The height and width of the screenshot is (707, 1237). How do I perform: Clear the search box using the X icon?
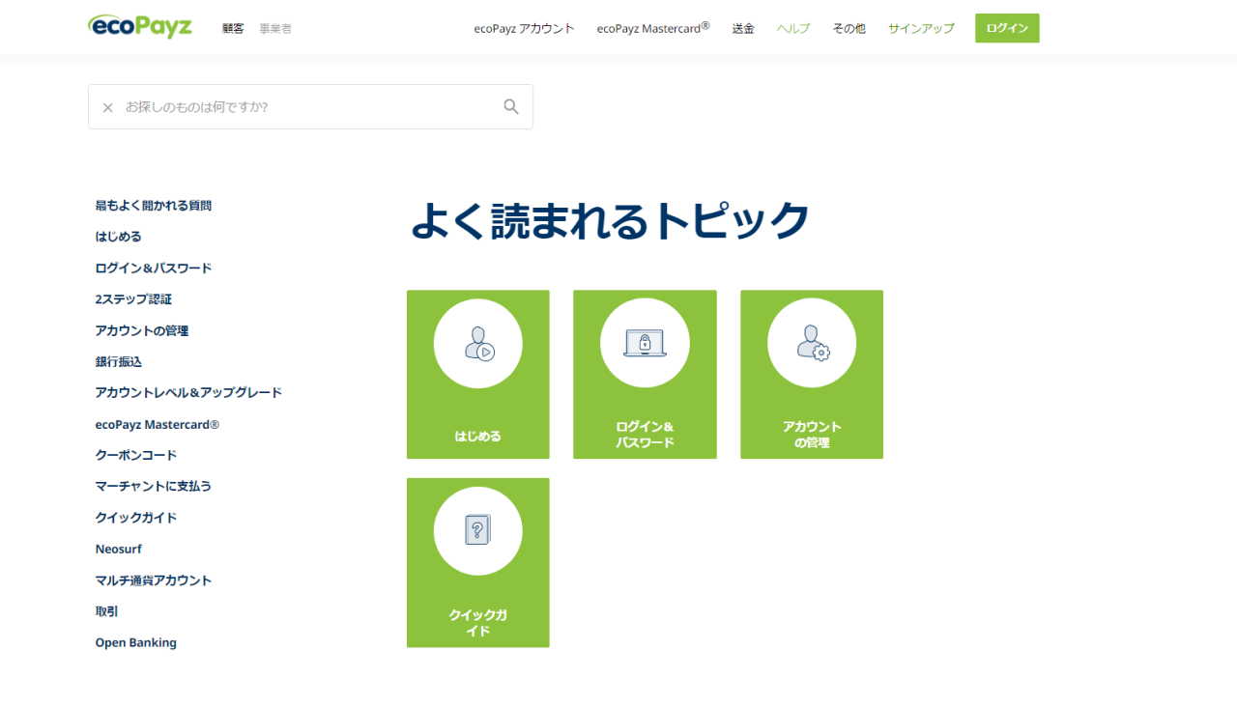(107, 107)
